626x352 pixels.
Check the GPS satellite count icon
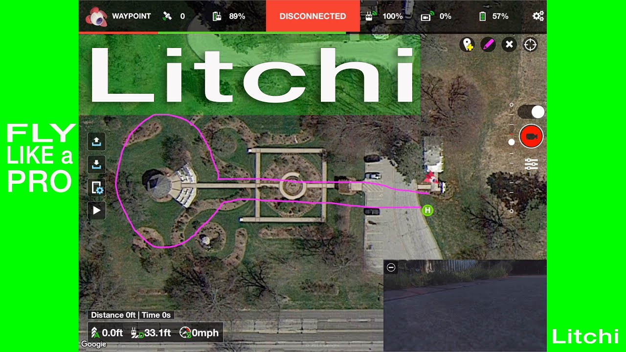[168, 16]
